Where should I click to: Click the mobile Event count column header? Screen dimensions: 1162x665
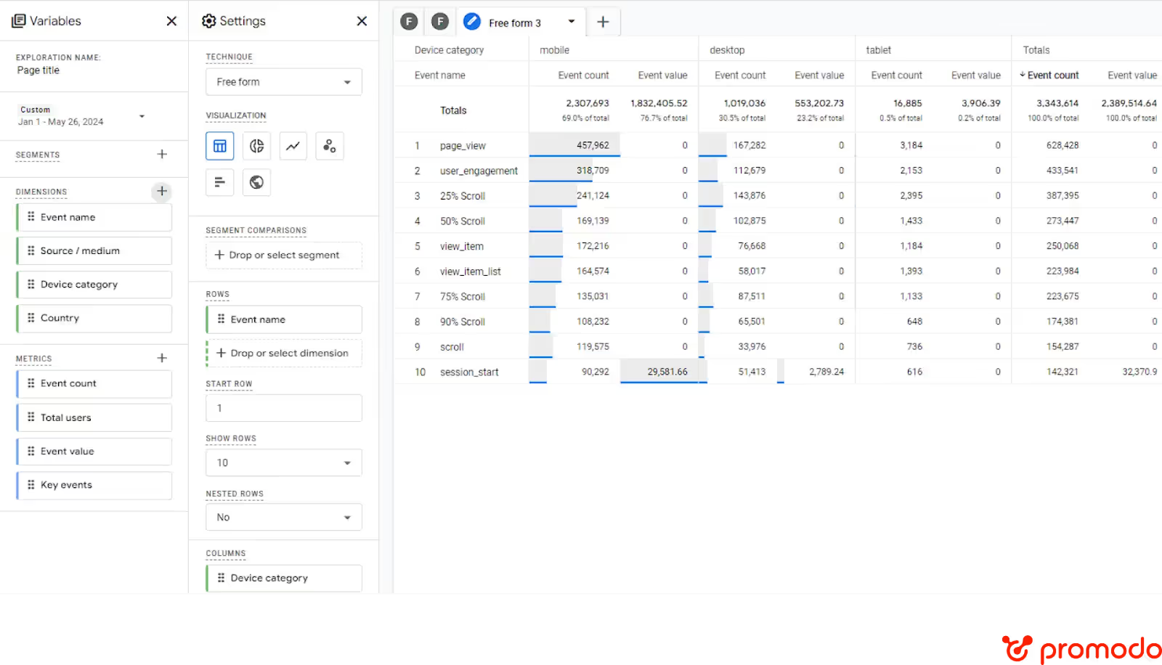[583, 75]
